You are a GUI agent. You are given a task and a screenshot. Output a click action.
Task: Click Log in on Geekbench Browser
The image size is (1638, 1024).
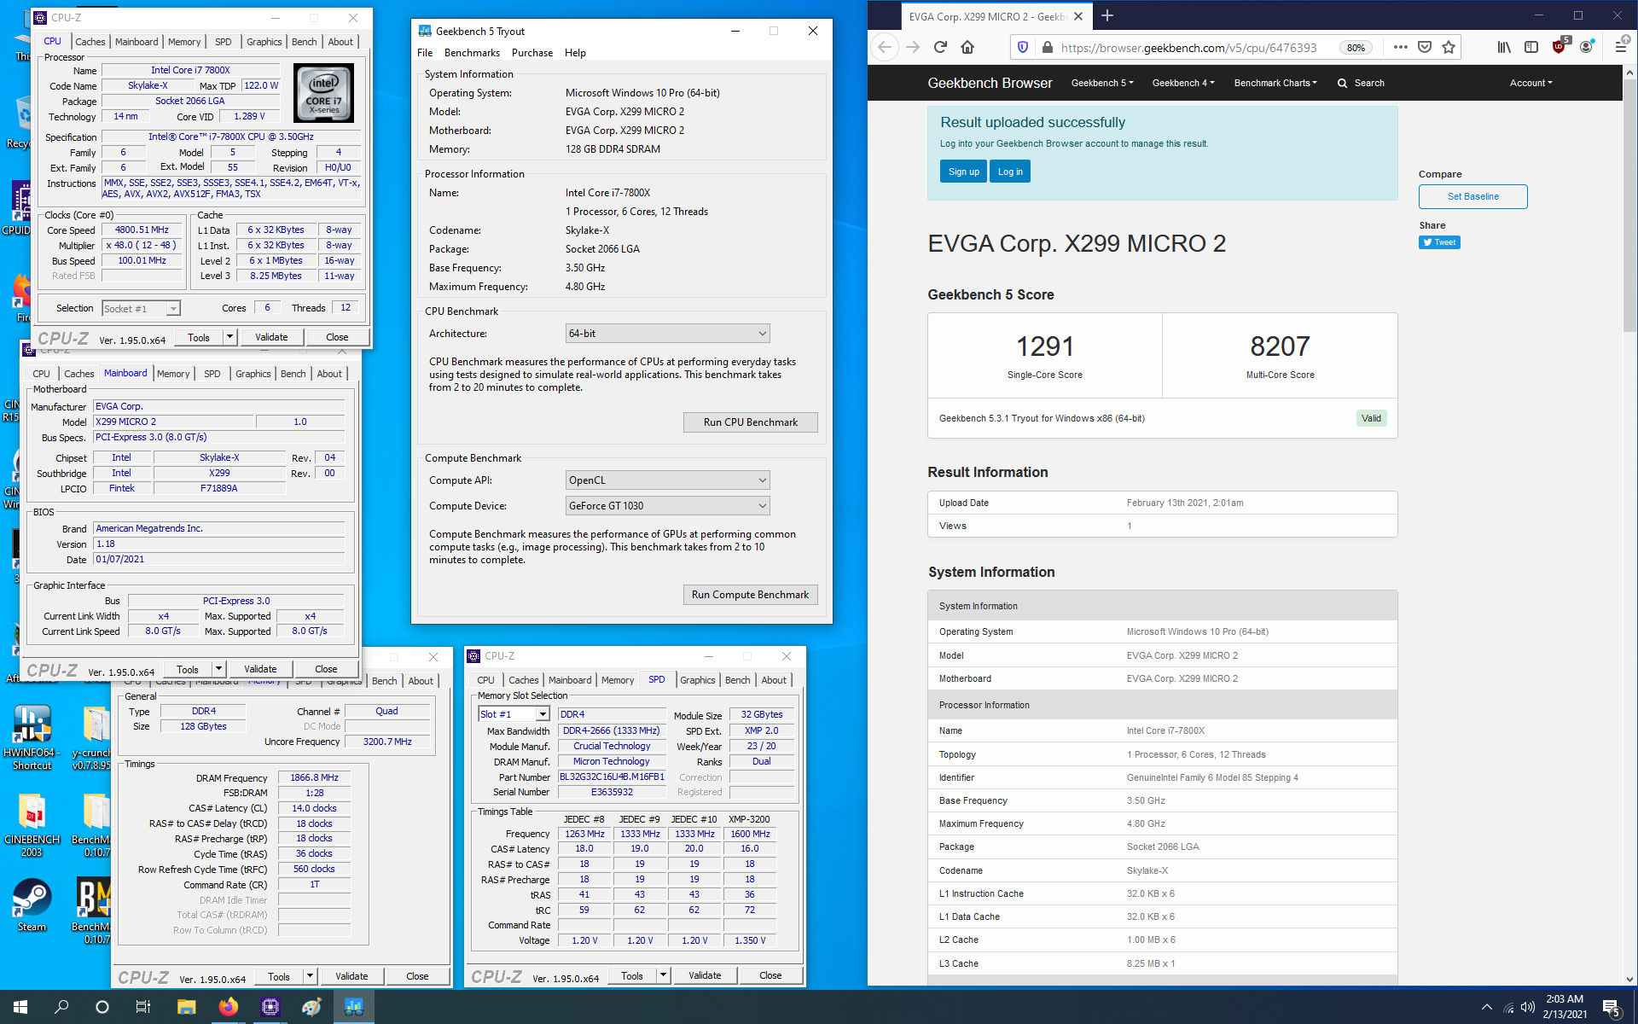point(1010,172)
